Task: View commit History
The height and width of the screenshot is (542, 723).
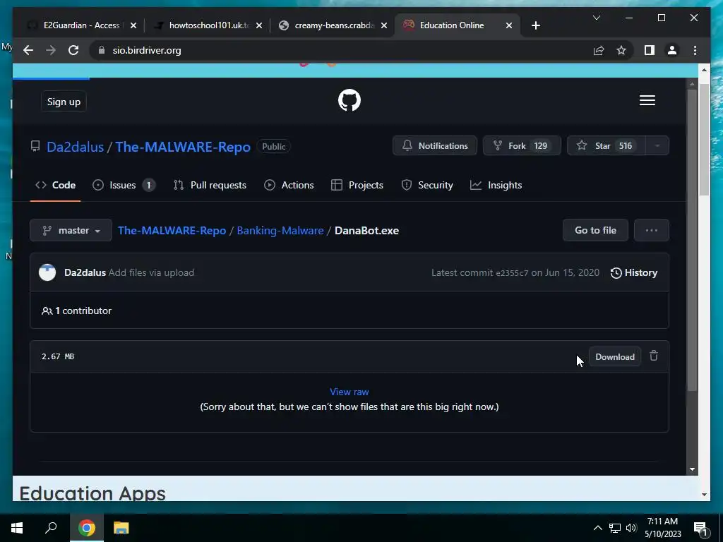Action: pyautogui.click(x=634, y=272)
